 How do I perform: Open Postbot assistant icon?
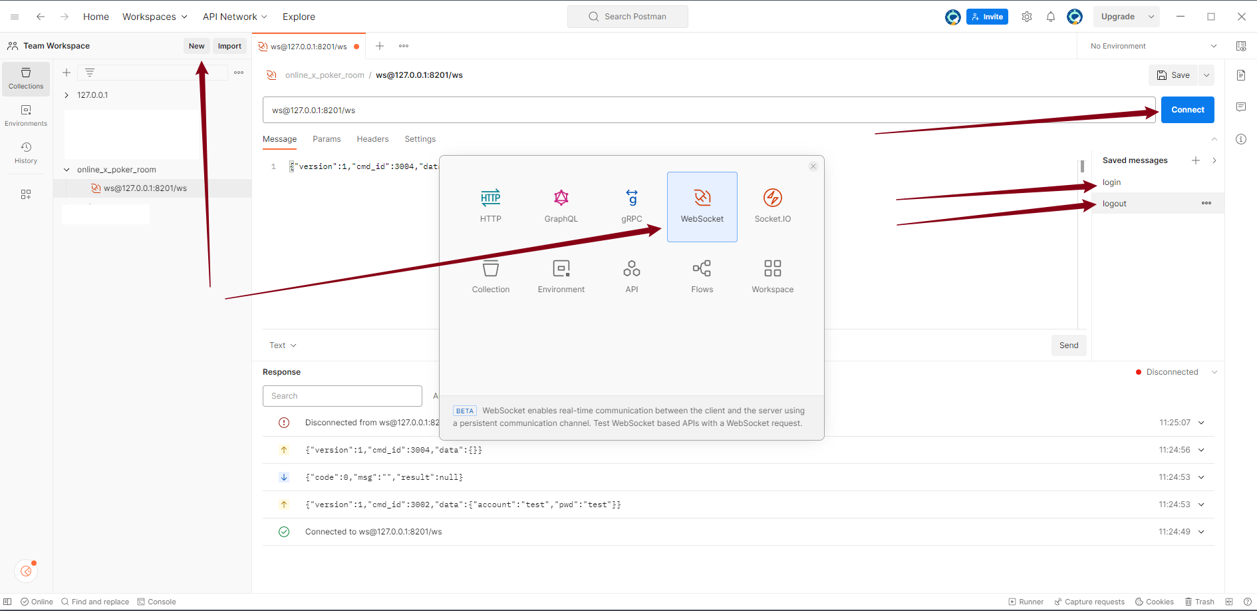point(26,571)
